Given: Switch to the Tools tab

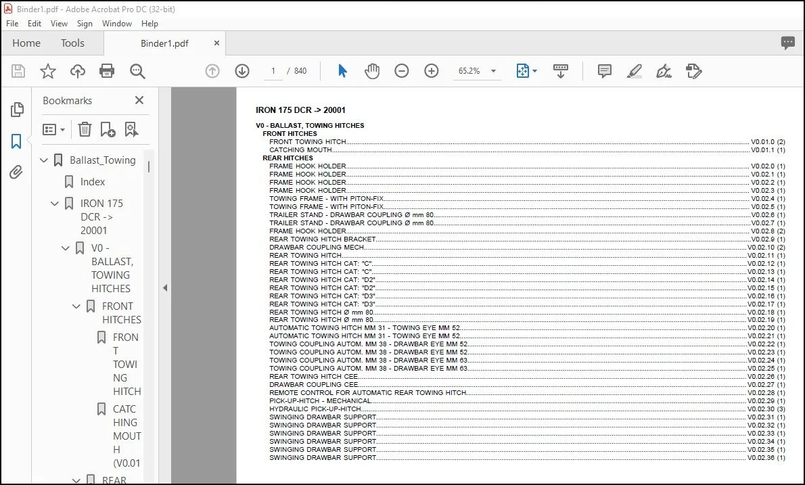Looking at the screenshot, I should tap(72, 43).
